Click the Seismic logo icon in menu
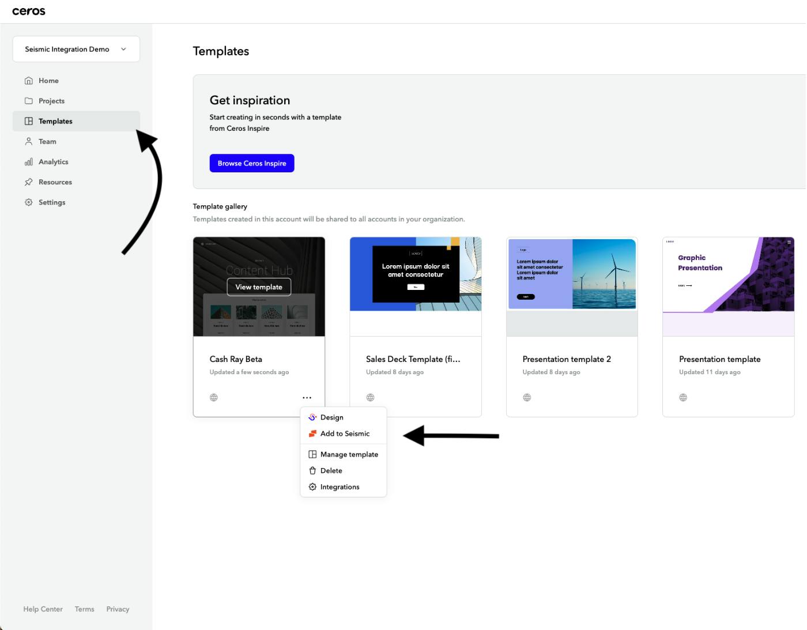This screenshot has height=630, width=807. 312,433
